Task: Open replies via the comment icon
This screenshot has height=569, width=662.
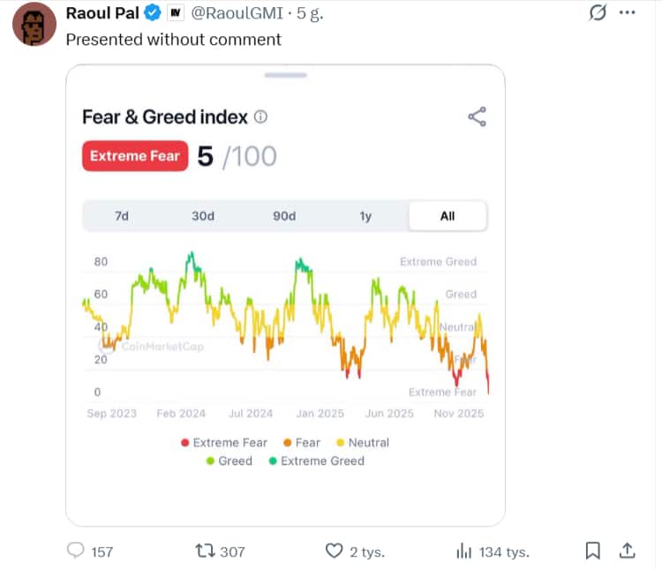Action: coord(76,550)
